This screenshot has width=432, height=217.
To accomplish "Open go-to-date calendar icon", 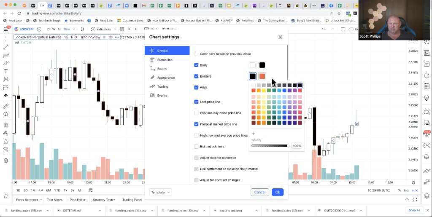I will coord(91,190).
